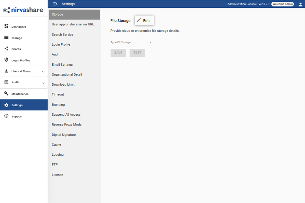Open the user account icon at top right
This screenshot has width=305, height=203.
click(x=300, y=4)
